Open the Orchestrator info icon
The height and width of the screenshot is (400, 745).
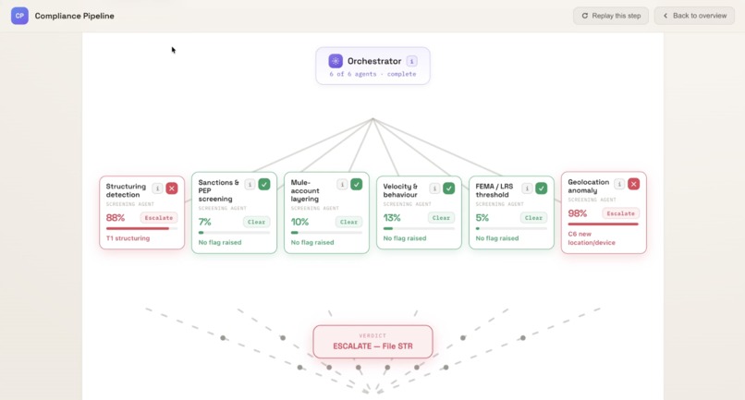click(x=412, y=61)
